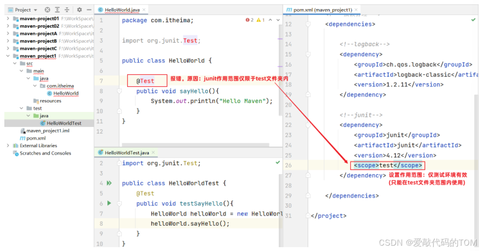Click logback-classic artifactId line
Viewport: 479px width, 251px height.
416,75
